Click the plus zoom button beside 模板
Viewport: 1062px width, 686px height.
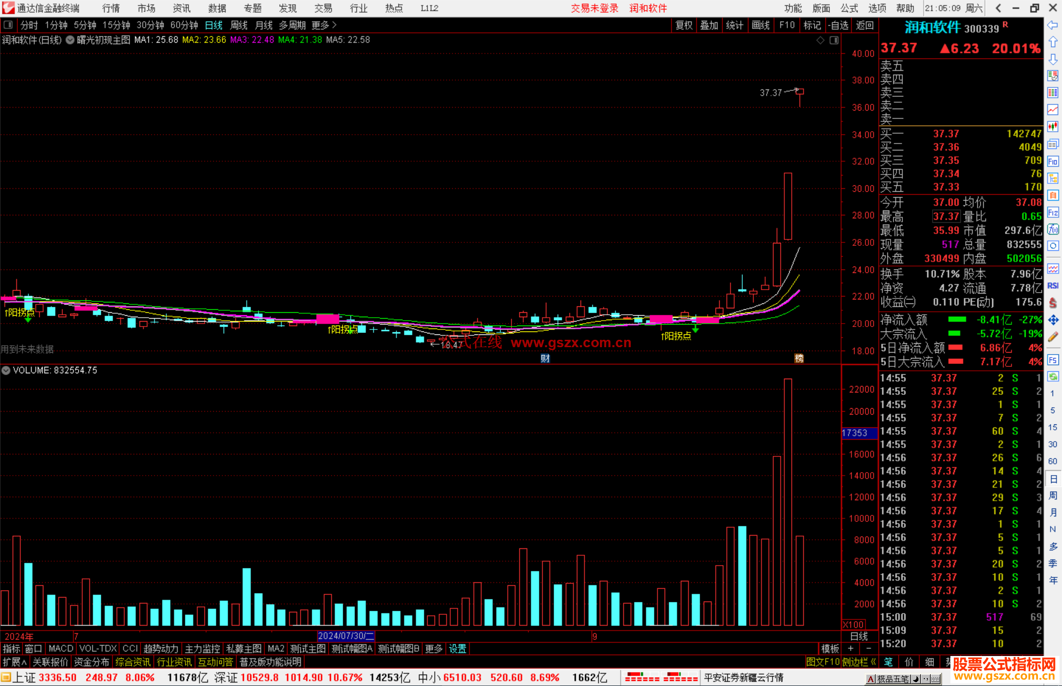(x=851, y=649)
